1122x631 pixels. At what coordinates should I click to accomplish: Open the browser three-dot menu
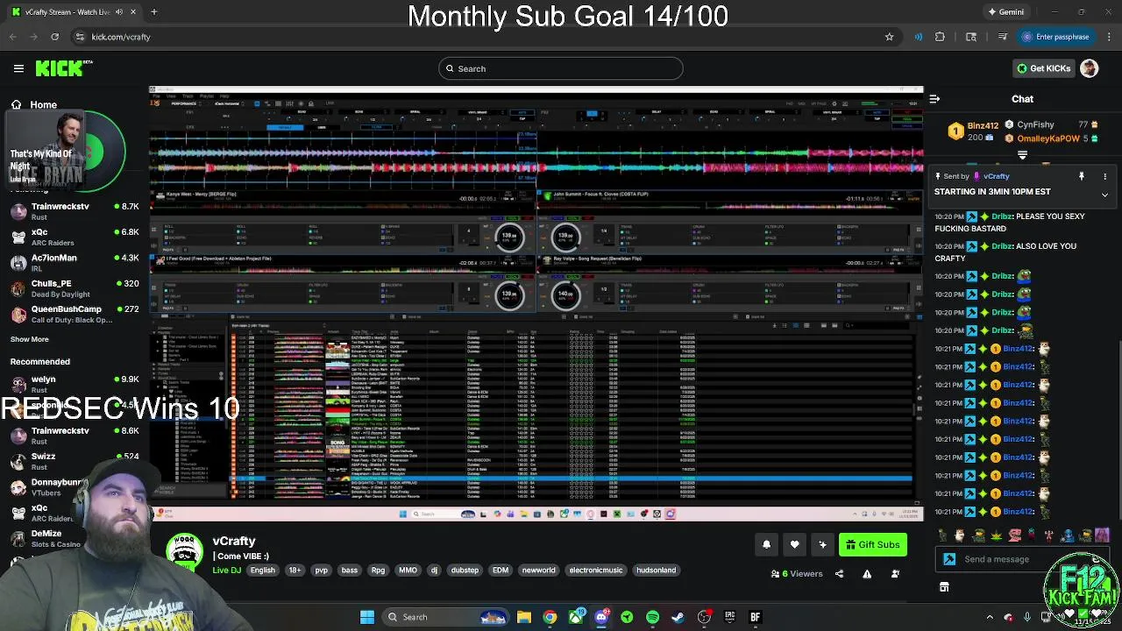pos(1110,37)
